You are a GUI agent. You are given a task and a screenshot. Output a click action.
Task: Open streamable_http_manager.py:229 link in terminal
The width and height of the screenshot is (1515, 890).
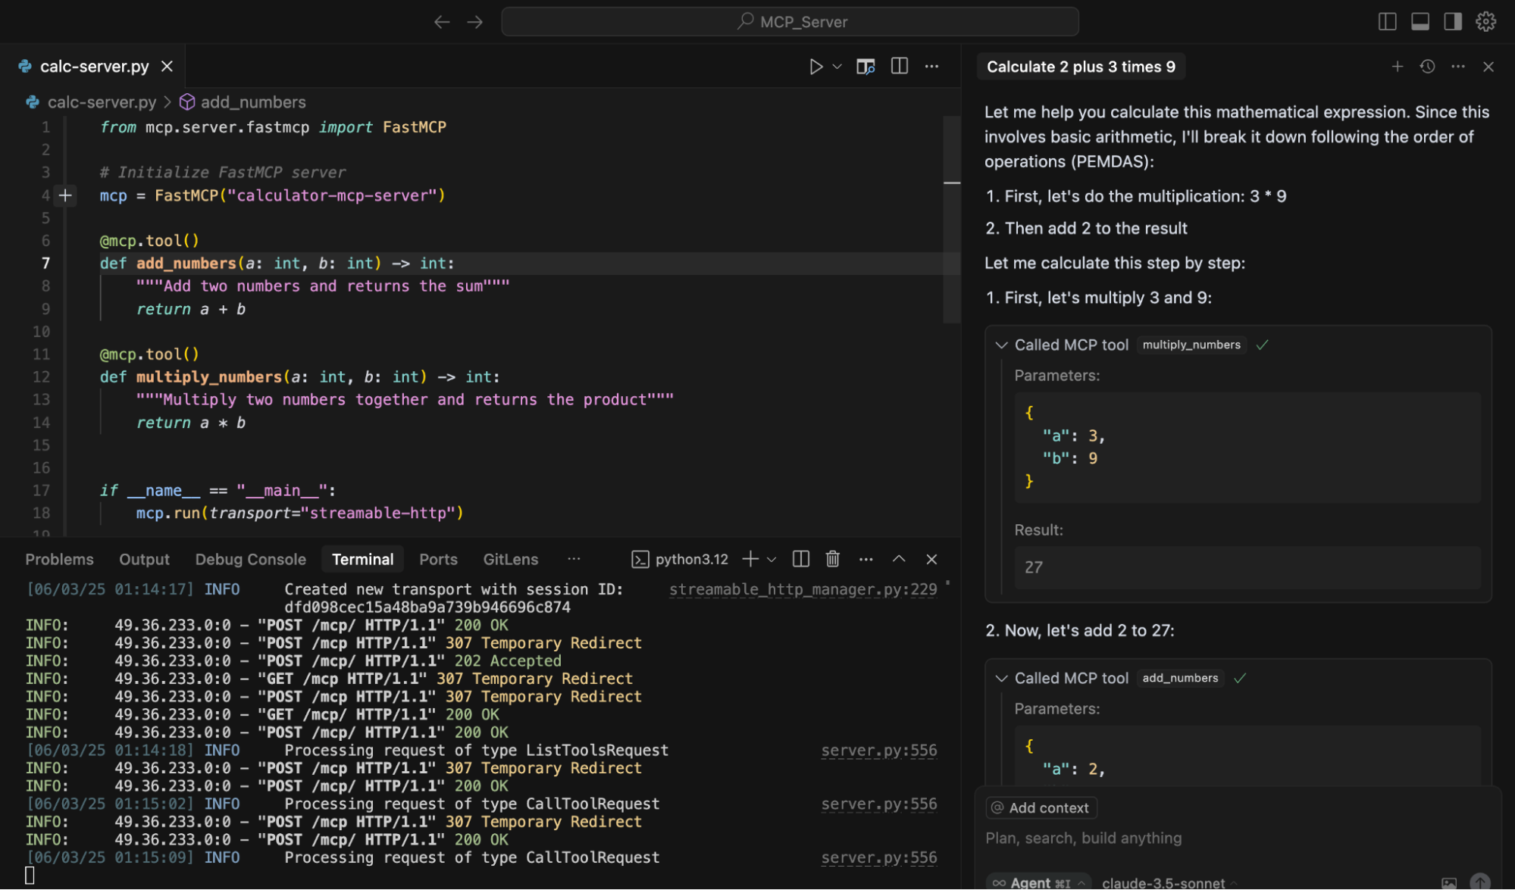803,589
